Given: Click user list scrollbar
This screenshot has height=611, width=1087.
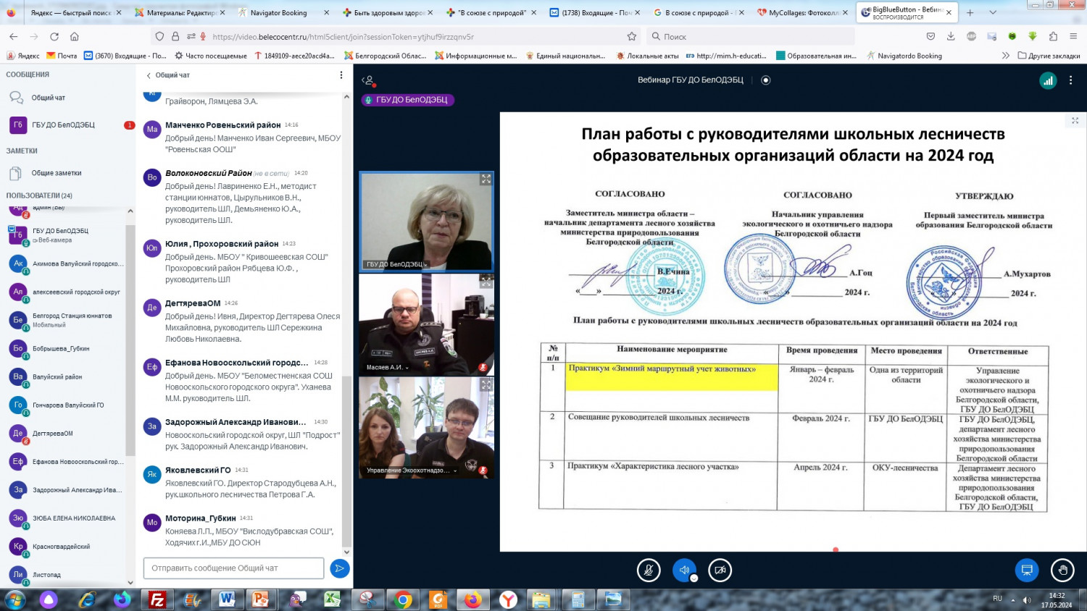Looking at the screenshot, I should tap(130, 340).
